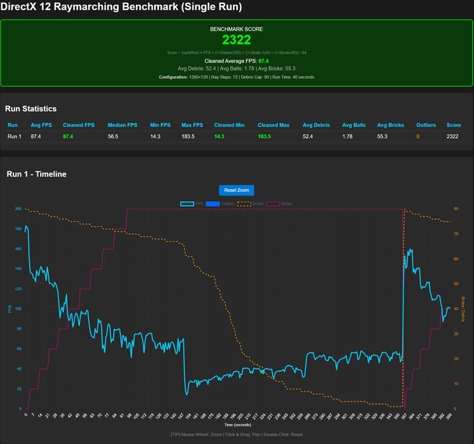This screenshot has width=474, height=444.
Task: Click the Avg Debris column header
Action: [x=316, y=125]
